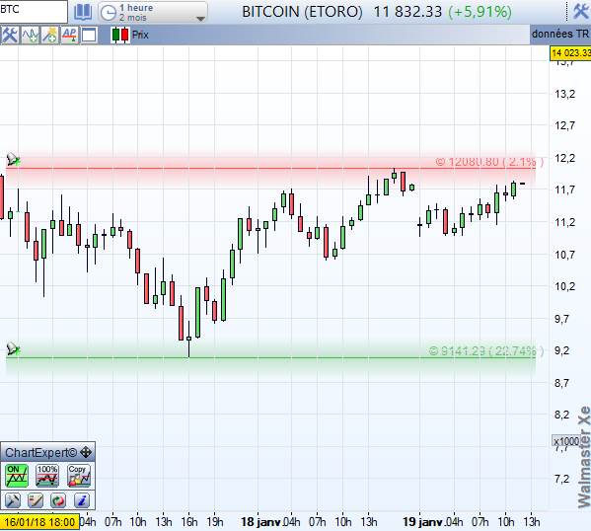Open chart properties tools icon in toolbar

point(10,36)
